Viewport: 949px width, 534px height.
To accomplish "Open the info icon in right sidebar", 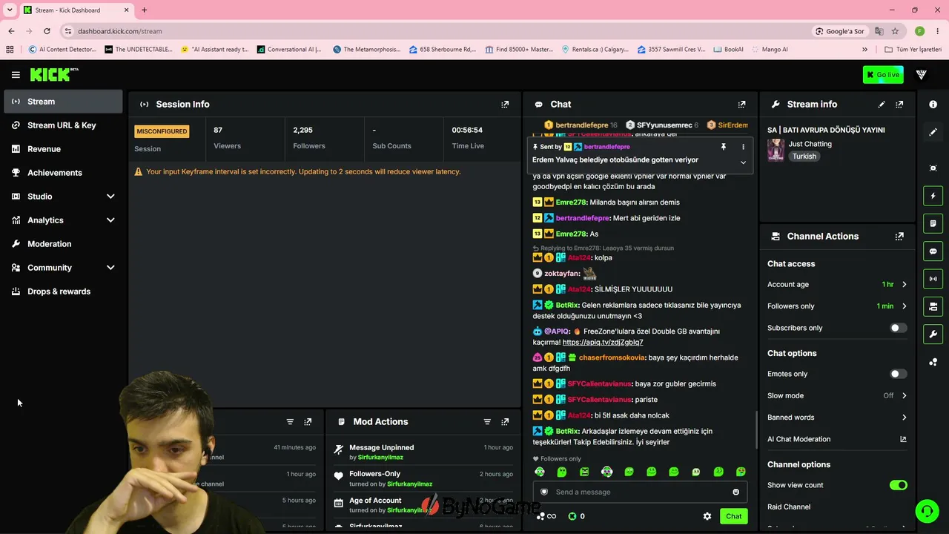I will point(933,105).
